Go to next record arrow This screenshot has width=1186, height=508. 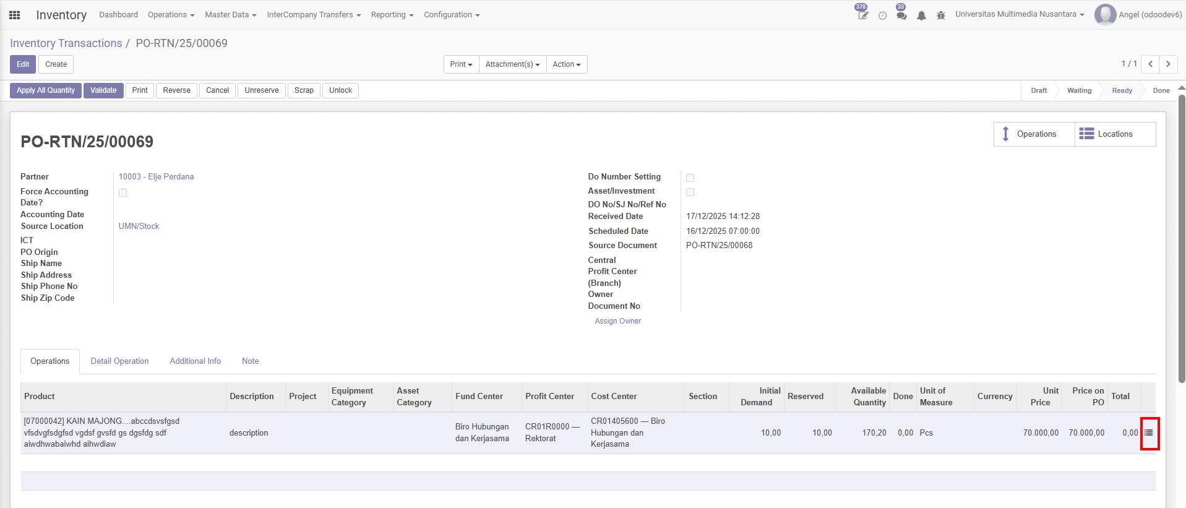(1168, 64)
